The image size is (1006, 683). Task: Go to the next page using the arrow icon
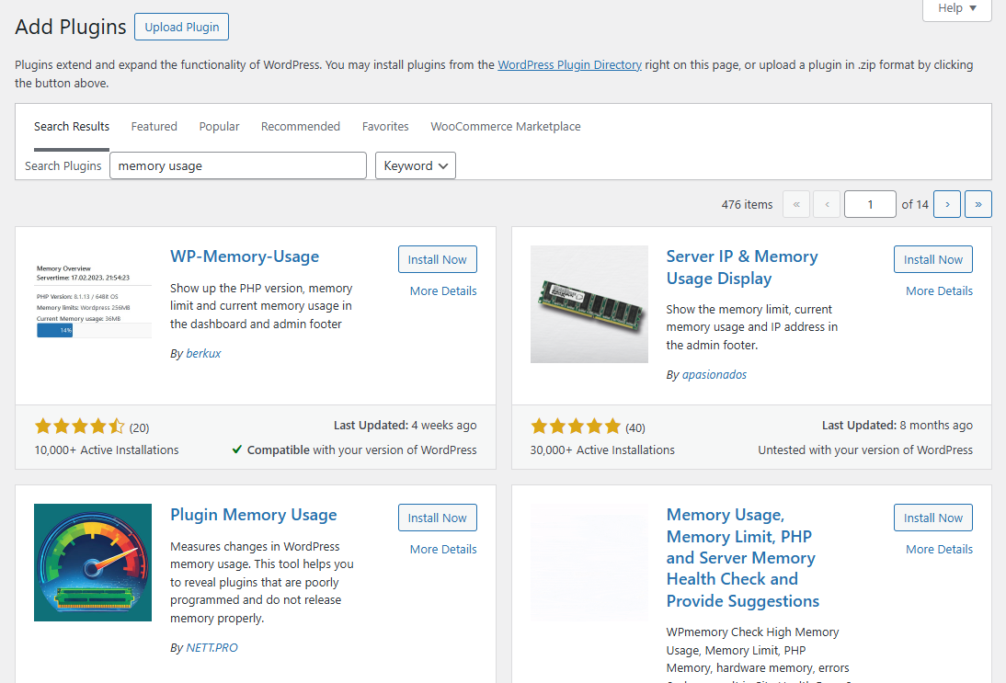pos(946,203)
